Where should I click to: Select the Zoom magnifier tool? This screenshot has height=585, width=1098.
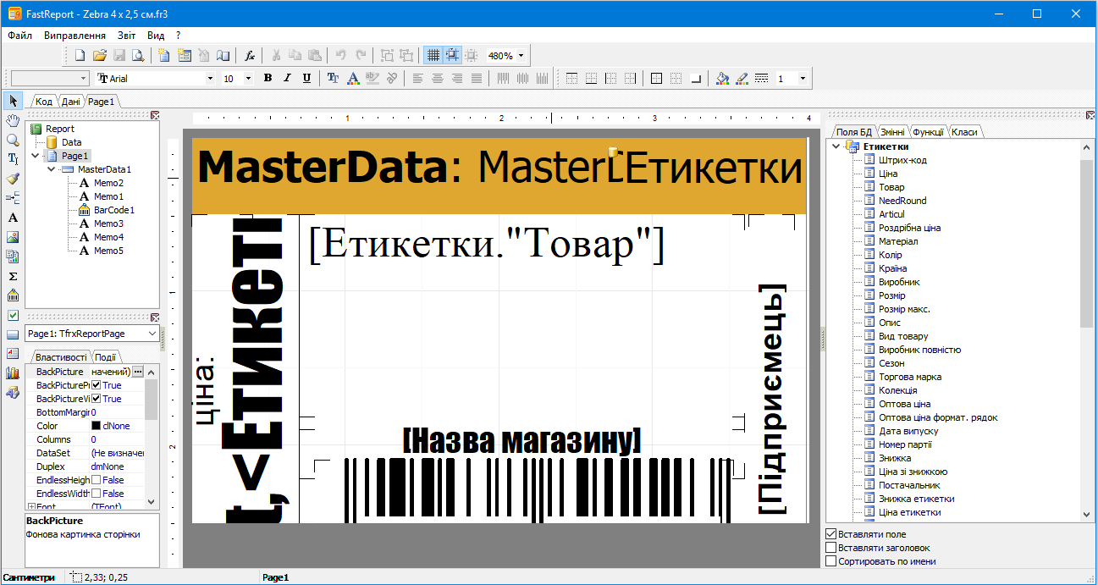coord(12,139)
